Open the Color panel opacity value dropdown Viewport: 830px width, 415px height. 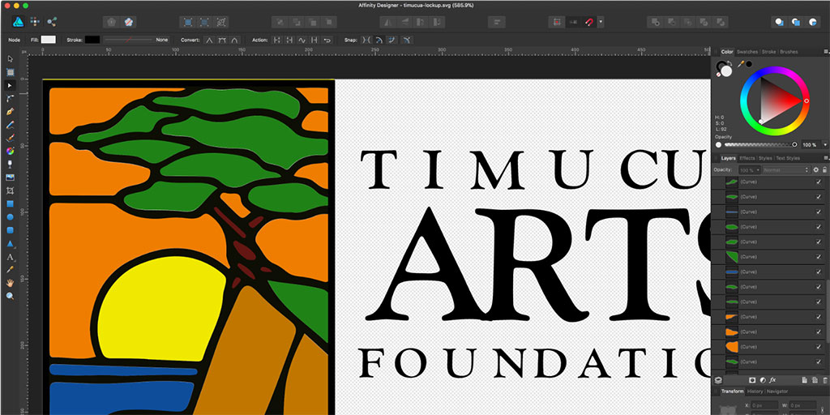[x=824, y=144]
